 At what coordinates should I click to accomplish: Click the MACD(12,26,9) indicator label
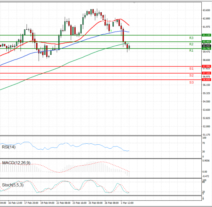pos(16,163)
